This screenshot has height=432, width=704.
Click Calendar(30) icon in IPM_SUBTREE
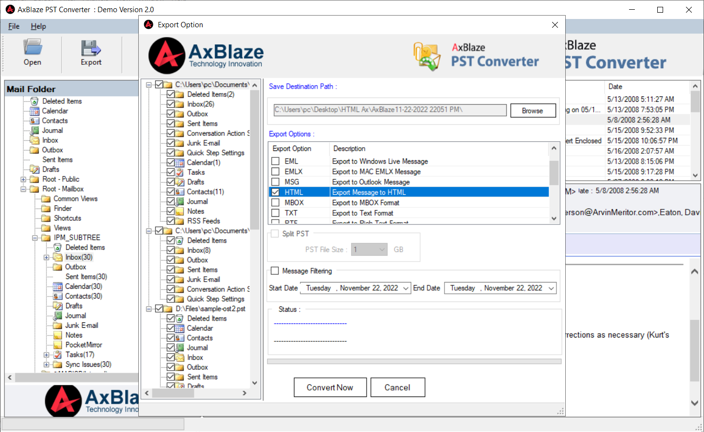tap(58, 286)
